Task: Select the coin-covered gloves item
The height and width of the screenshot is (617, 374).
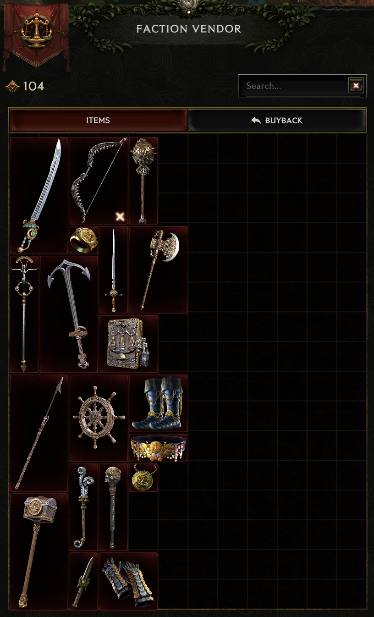Action: click(129, 581)
